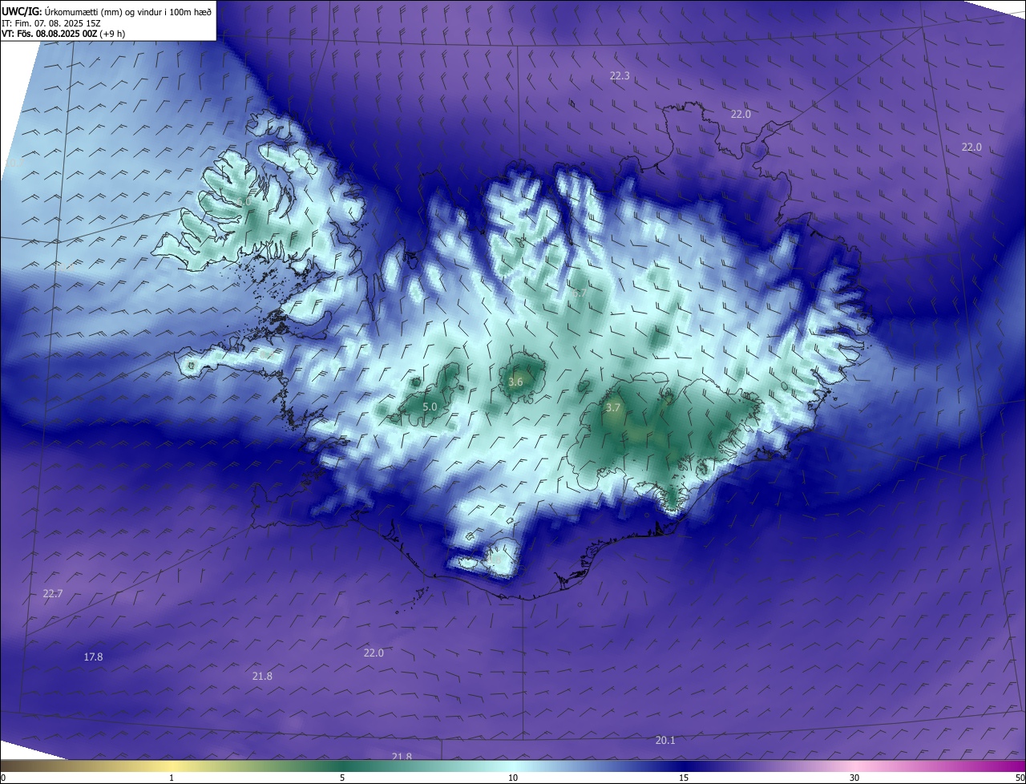Click the color scale tick label 15
Image resolution: width=1026 pixels, height=784 pixels.
pos(684,778)
